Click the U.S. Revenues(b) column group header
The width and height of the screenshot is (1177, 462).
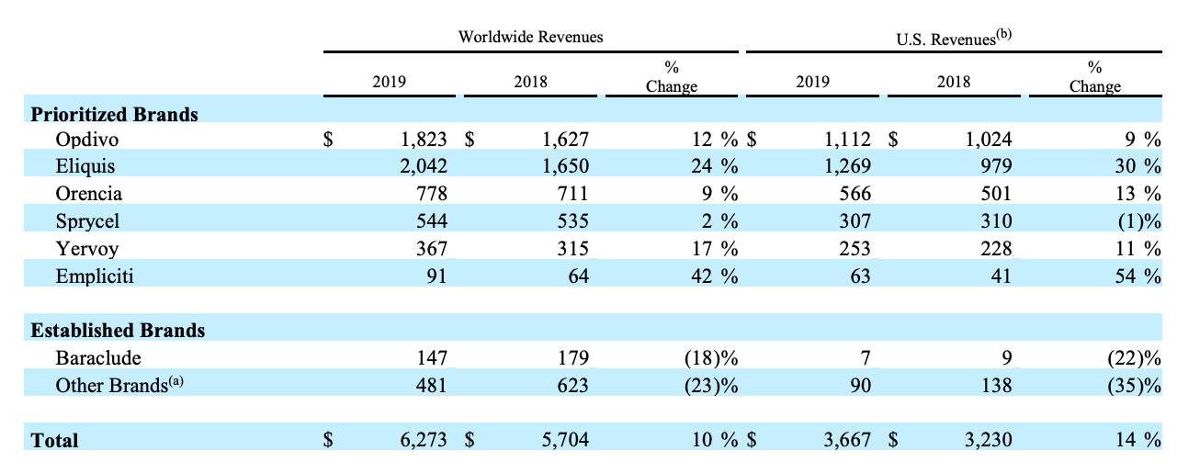pos(954,38)
